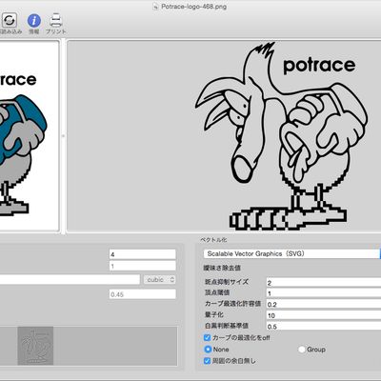The height and width of the screenshot is (381, 381).
Task: Click the disabled field showing 0.45
Action: tap(142, 294)
